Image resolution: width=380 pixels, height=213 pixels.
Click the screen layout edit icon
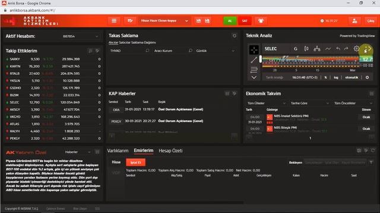[x=130, y=21]
